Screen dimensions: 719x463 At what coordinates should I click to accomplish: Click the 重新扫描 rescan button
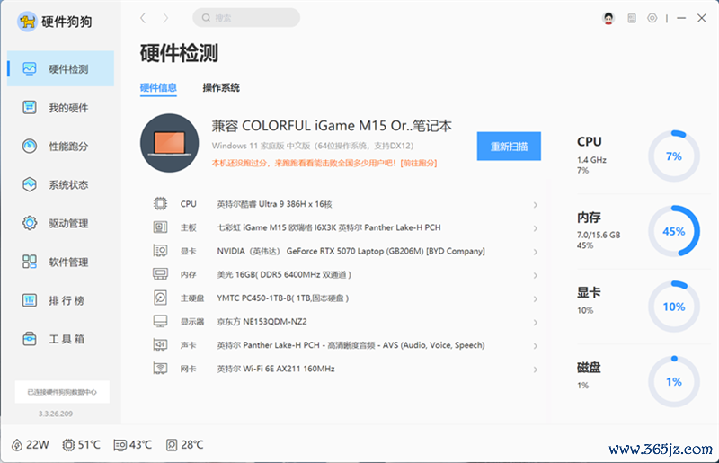click(x=509, y=147)
